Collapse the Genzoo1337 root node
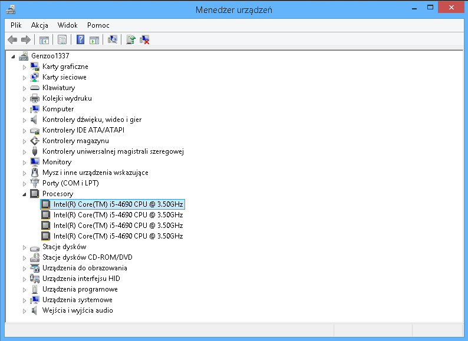468x341 pixels. tap(13, 57)
